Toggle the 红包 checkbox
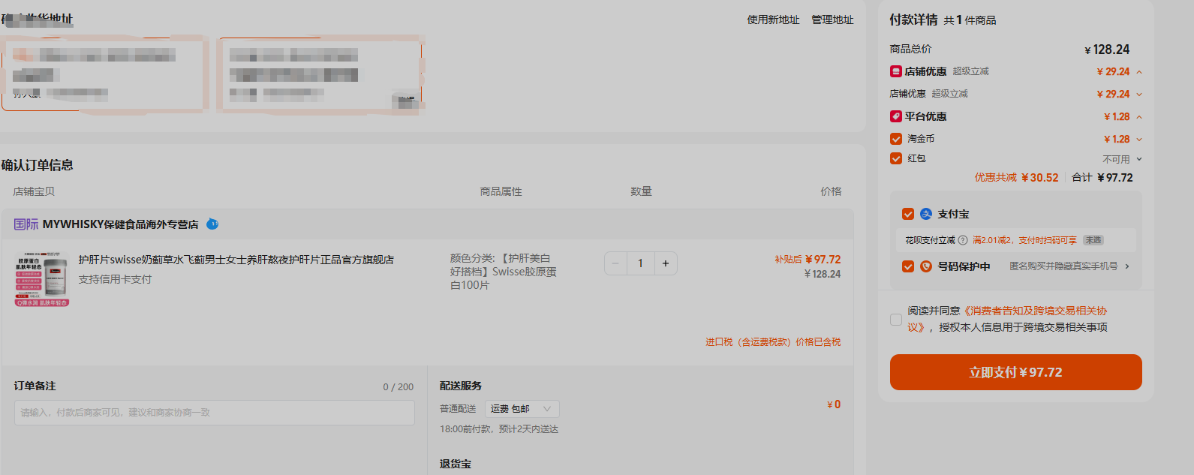The image size is (1194, 475). (896, 158)
